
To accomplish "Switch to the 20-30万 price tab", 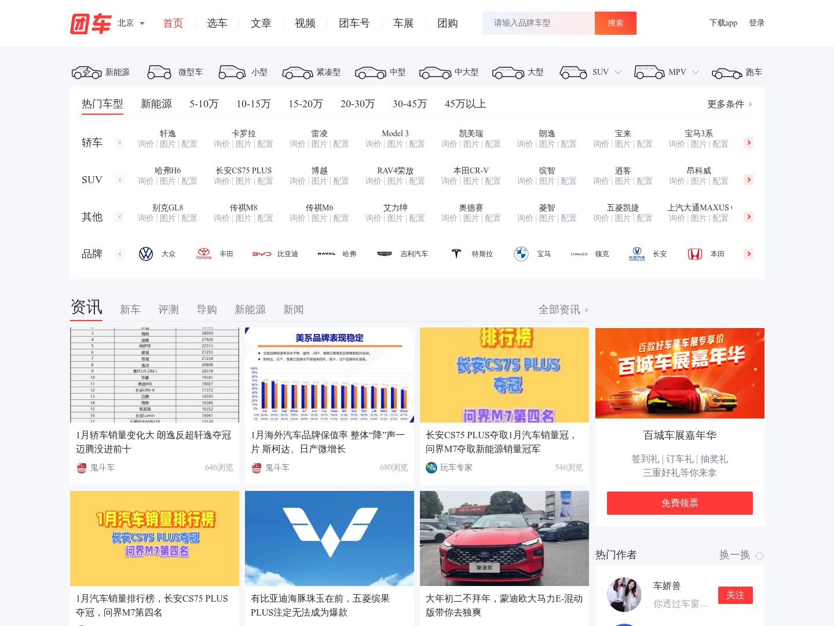I will [357, 104].
